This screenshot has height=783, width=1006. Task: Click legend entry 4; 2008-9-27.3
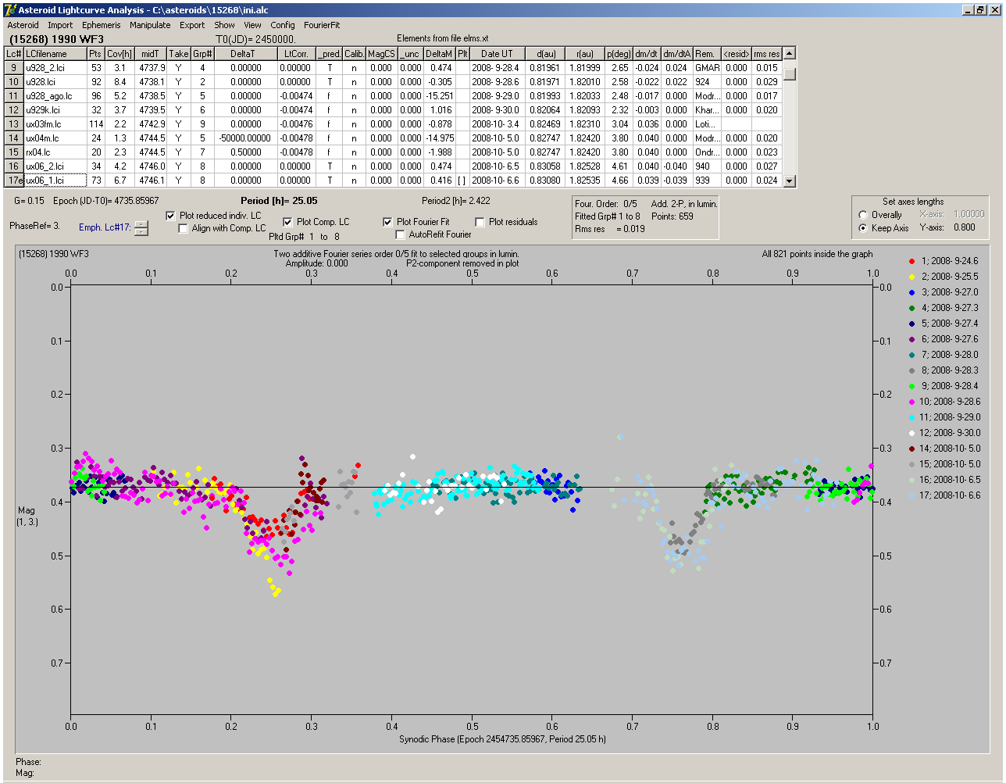coord(950,308)
